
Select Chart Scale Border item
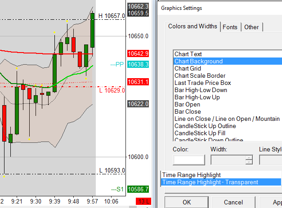point(227,75)
